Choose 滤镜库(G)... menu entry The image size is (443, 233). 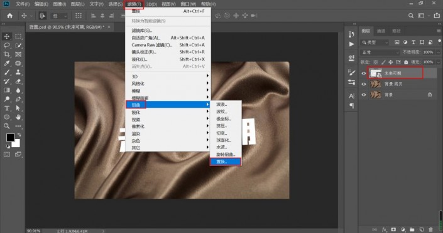coord(168,31)
